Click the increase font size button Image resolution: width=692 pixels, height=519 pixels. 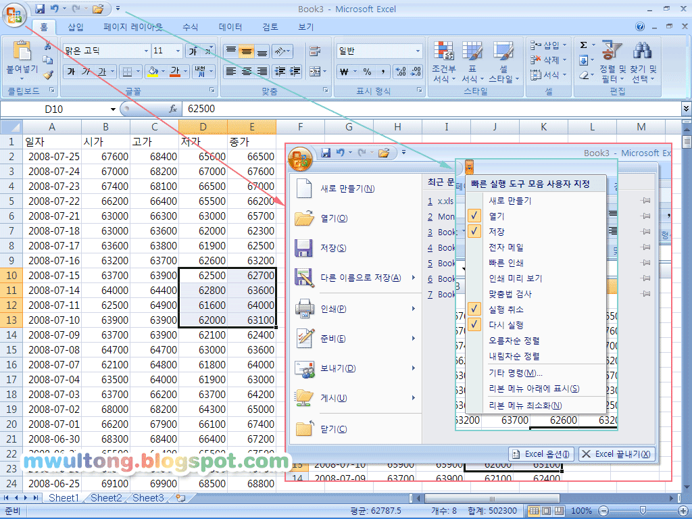tap(193, 51)
